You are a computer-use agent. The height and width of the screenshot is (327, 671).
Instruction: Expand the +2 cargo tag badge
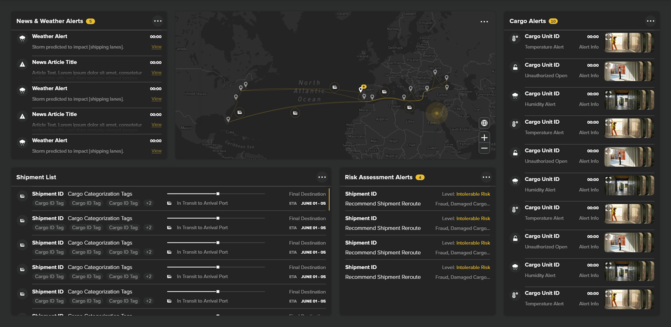click(149, 203)
